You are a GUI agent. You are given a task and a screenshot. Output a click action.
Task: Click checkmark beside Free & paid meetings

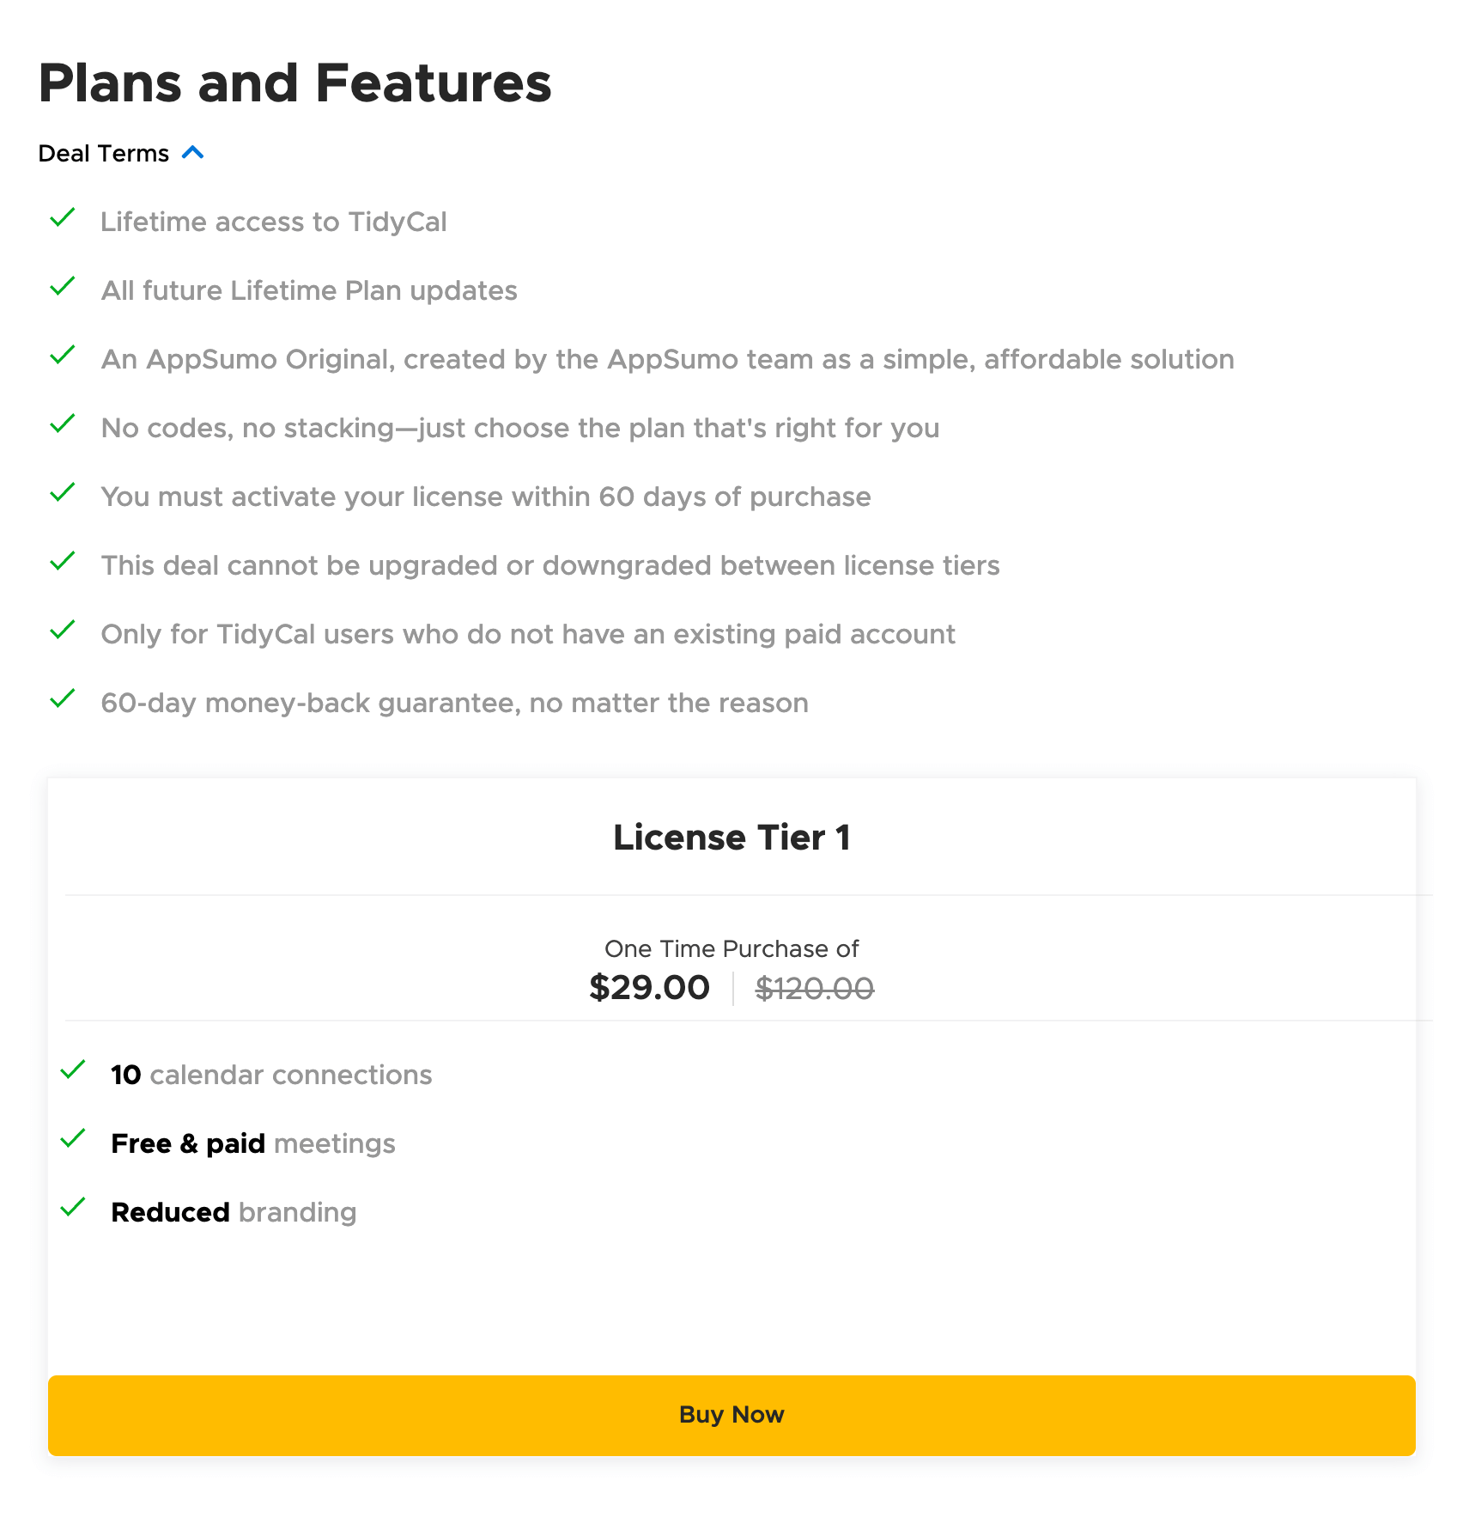(x=73, y=1139)
